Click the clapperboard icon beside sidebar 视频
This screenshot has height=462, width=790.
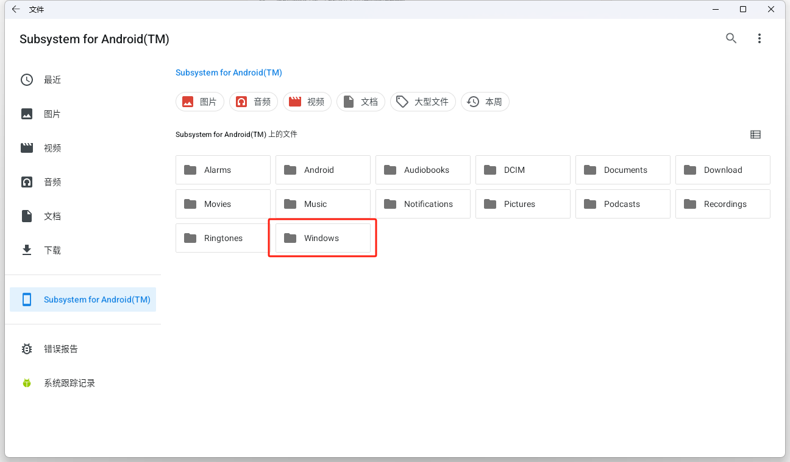(x=27, y=148)
